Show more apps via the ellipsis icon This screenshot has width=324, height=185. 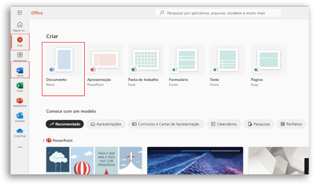tap(20, 147)
